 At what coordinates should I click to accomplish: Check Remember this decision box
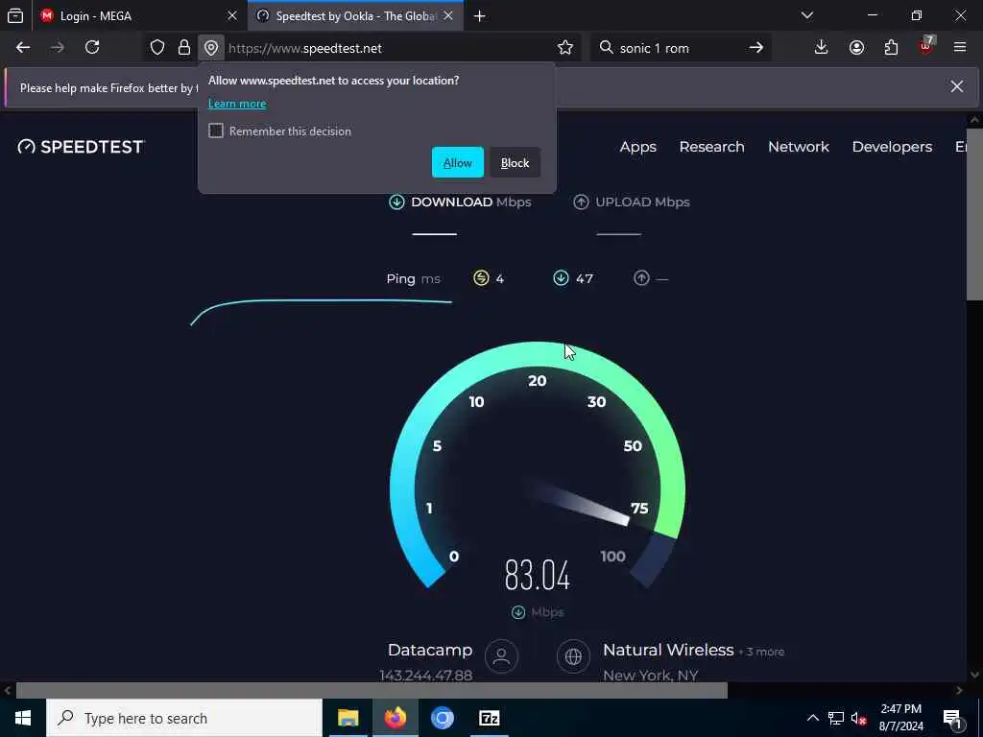pyautogui.click(x=216, y=131)
